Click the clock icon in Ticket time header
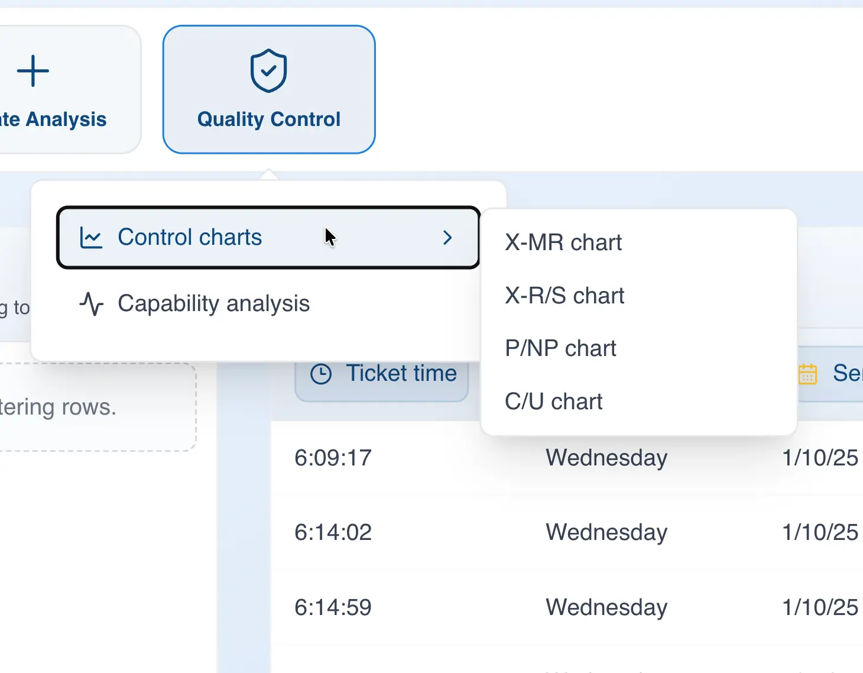 point(321,374)
